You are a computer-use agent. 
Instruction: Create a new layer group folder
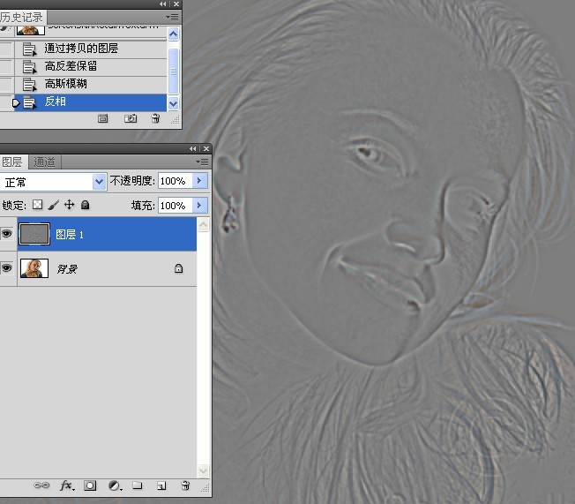[x=138, y=485]
